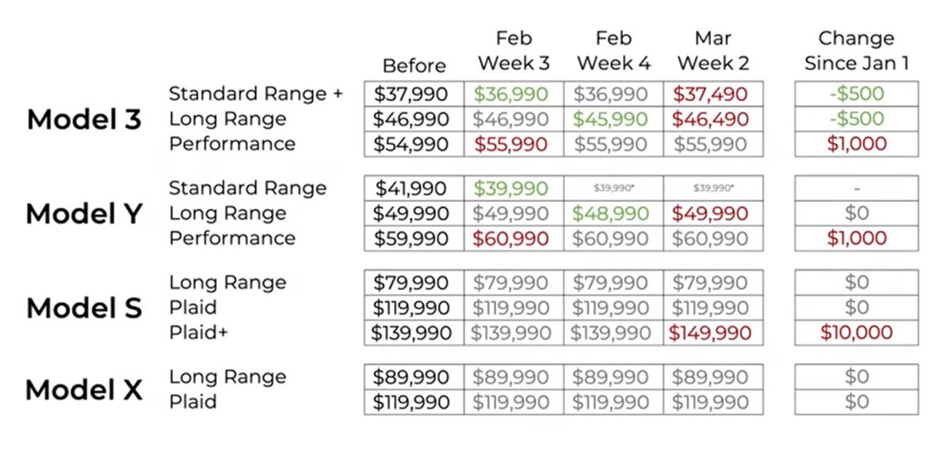
Task: Click the "Before" column header
Action: tap(414, 65)
